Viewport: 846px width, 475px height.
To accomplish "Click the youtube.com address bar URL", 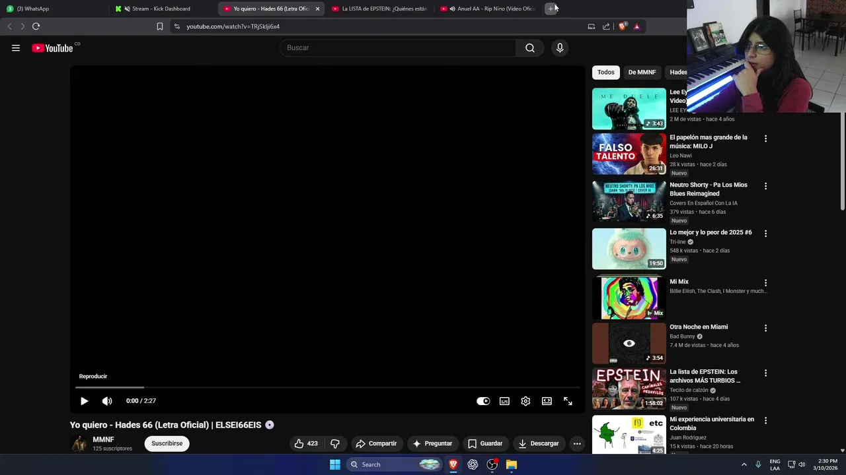I will point(233,26).
